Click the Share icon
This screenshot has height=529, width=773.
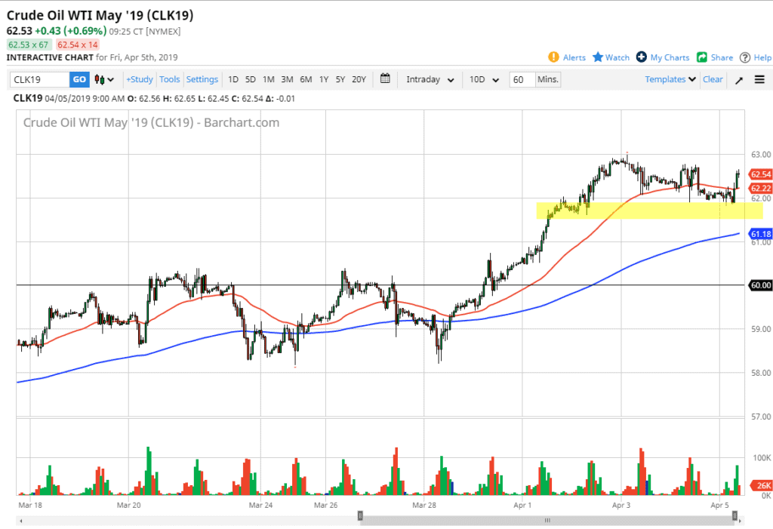702,57
